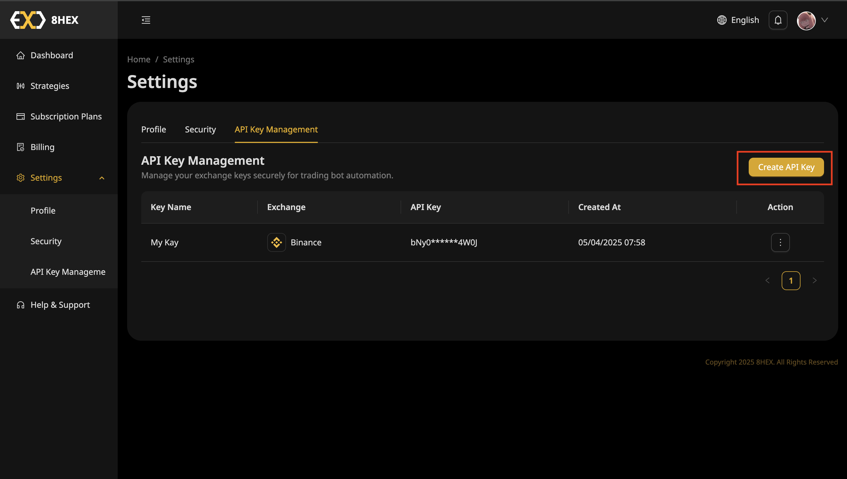Open the Help & Support headset icon

(x=20, y=305)
